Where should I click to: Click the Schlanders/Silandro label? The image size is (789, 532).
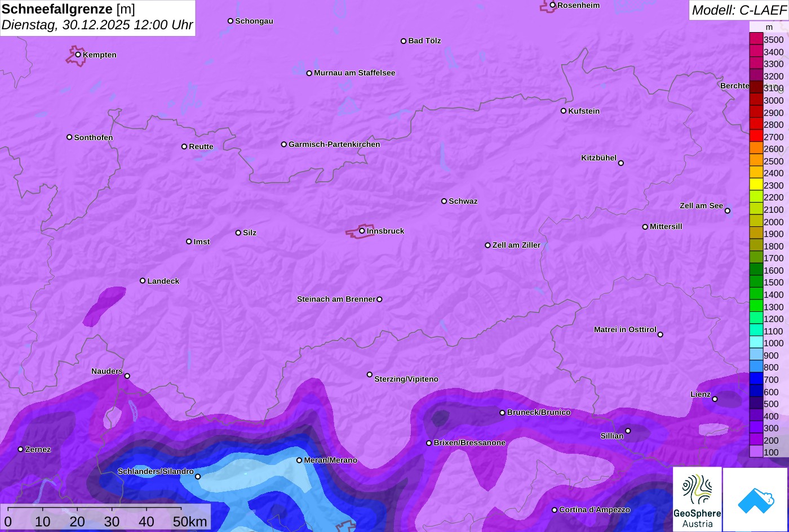pyautogui.click(x=156, y=472)
